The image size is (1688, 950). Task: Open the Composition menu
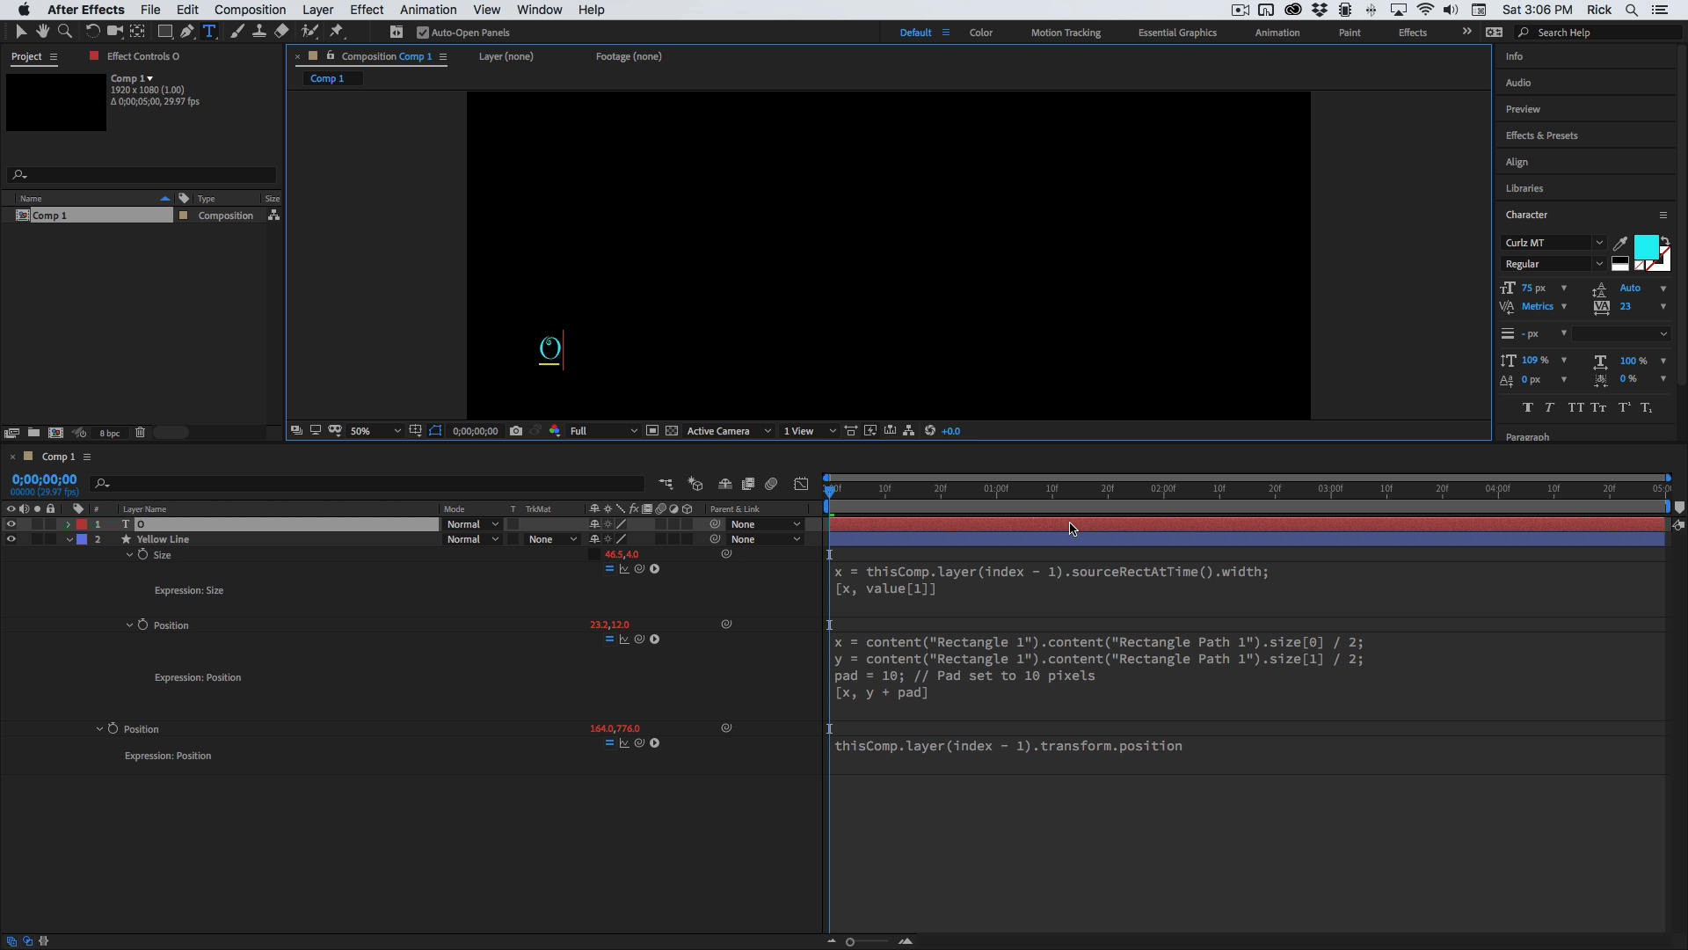pyautogui.click(x=250, y=10)
